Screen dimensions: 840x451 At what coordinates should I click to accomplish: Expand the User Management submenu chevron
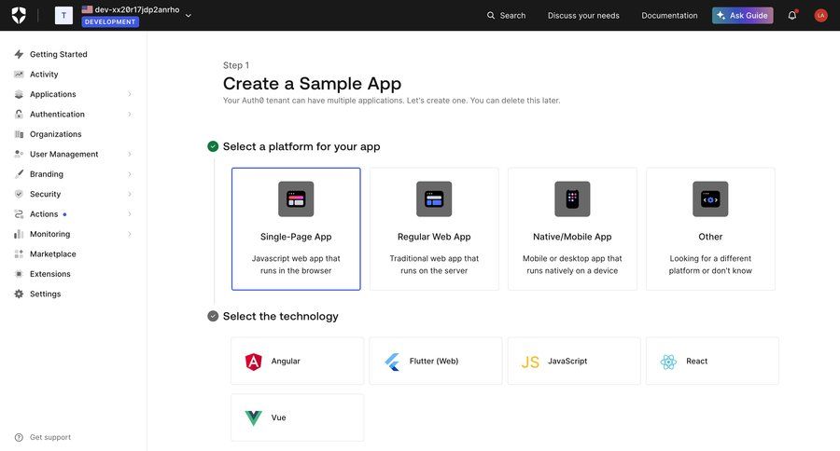130,154
